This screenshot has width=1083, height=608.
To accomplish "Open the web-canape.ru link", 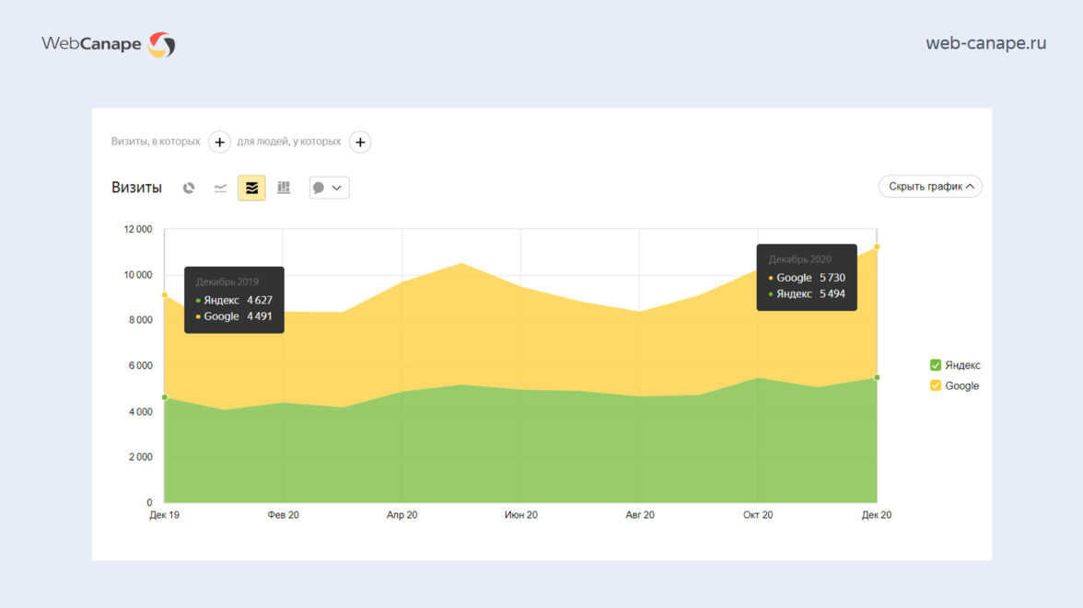I will tap(985, 43).
